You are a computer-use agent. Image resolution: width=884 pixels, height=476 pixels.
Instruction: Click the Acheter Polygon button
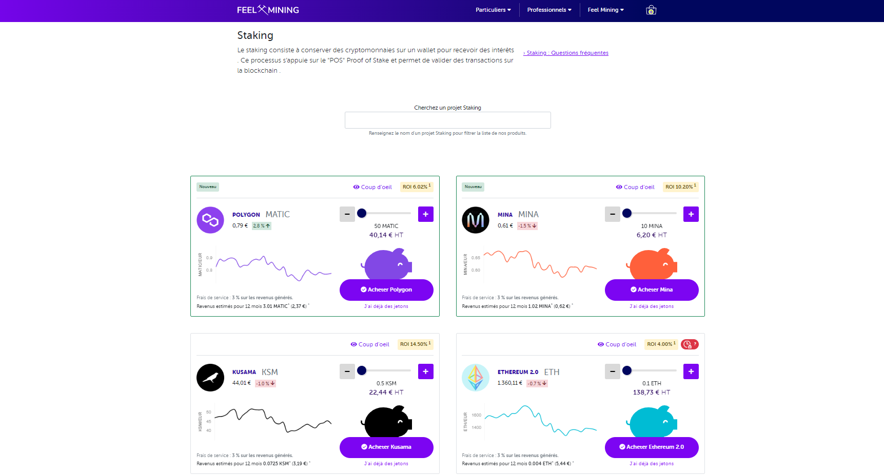pos(386,289)
